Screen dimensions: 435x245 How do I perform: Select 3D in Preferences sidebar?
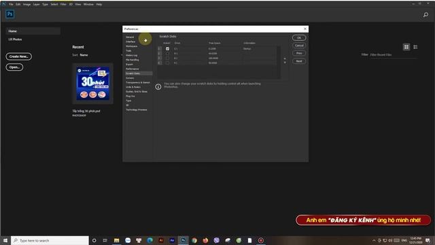point(127,105)
